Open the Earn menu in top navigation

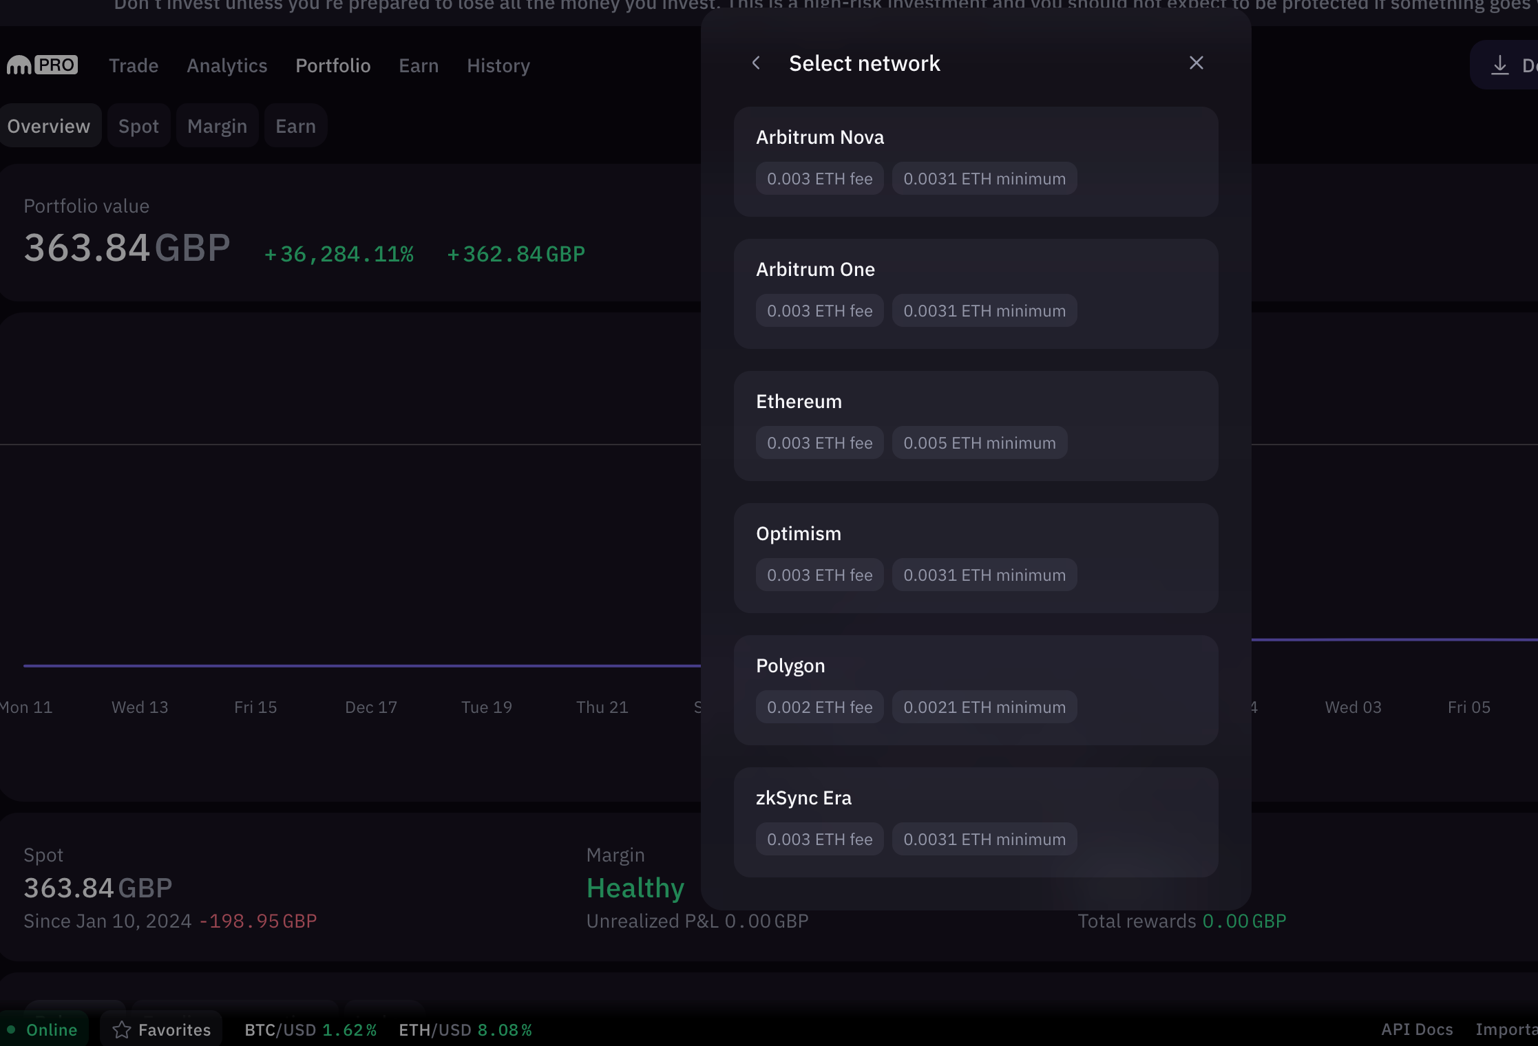[419, 66]
